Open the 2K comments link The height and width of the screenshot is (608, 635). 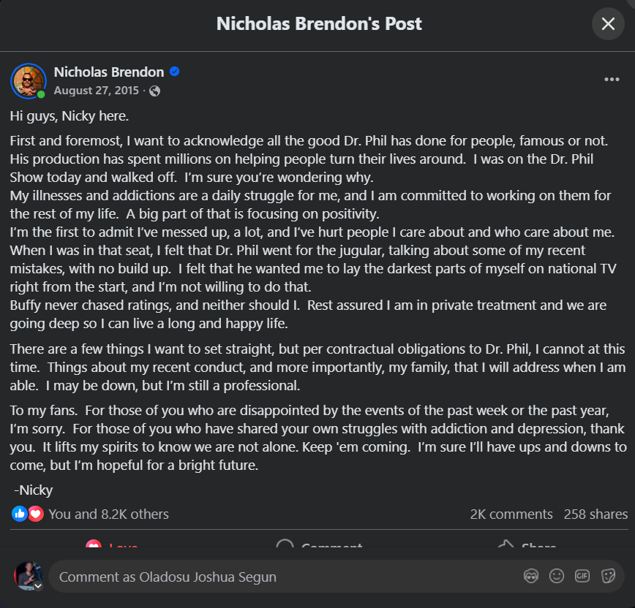pos(511,514)
